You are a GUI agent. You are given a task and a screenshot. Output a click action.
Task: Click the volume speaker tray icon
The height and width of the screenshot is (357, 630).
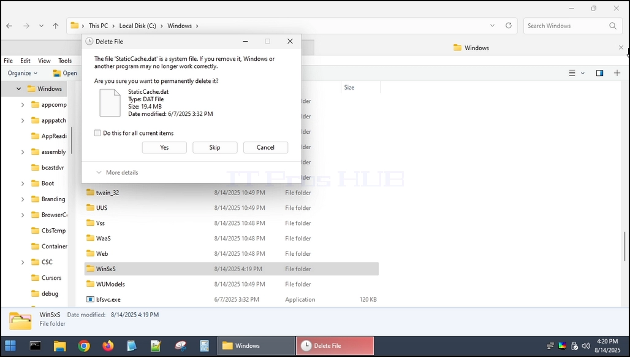tap(586, 346)
